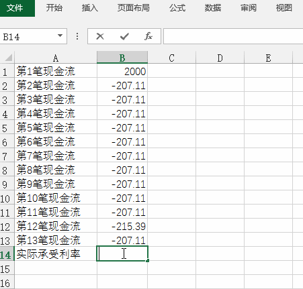Select column C header
Image resolution: width=303 pixels, height=289 pixels.
click(x=171, y=58)
